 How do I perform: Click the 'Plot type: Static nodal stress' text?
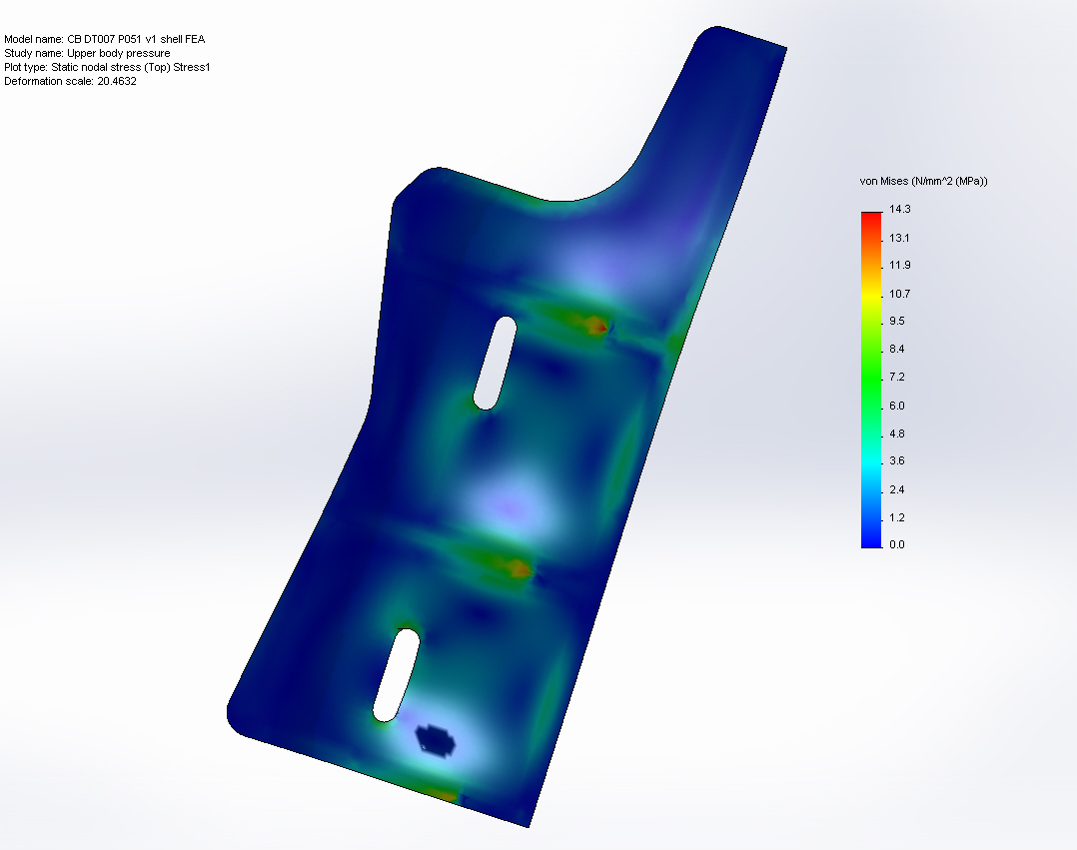107,68
